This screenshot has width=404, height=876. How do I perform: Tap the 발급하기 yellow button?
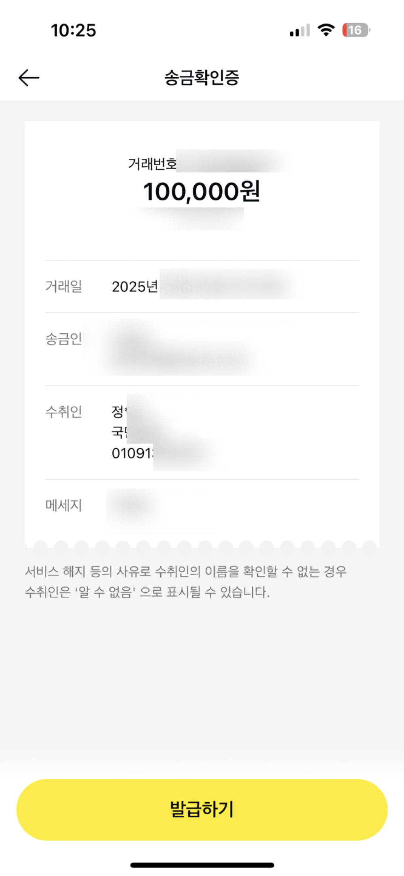click(x=202, y=809)
